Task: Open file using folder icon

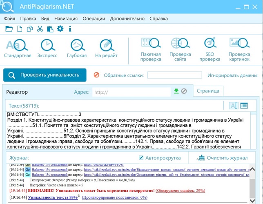Action: [x=9, y=29]
